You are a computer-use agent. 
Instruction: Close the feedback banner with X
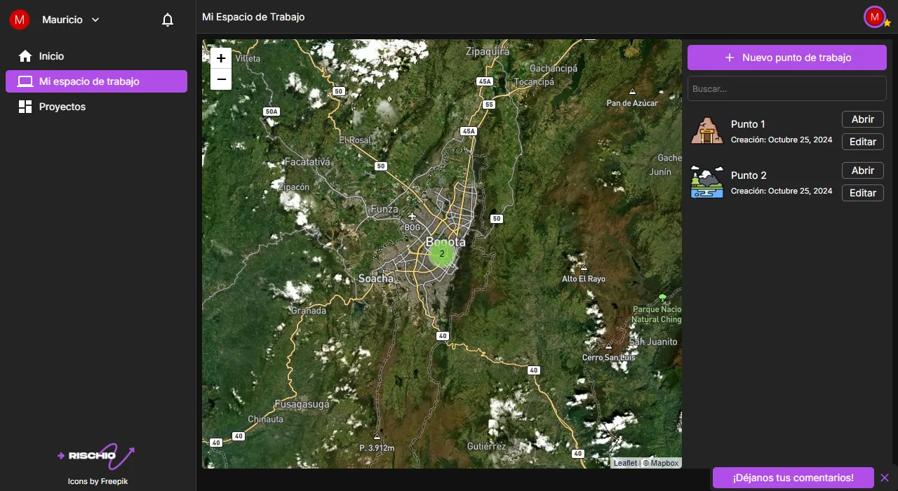[885, 478]
